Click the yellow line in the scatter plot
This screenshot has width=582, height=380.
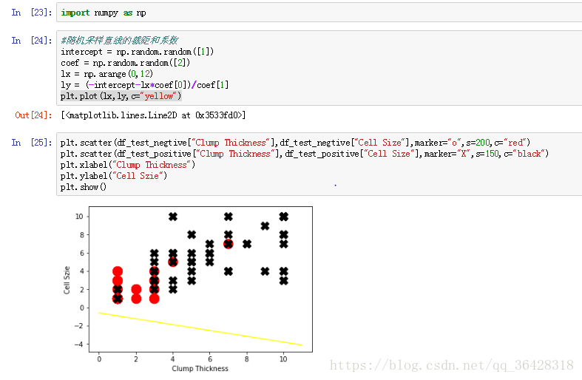click(200, 329)
